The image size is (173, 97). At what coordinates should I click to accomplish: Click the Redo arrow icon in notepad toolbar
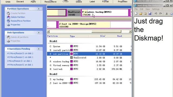[x=160, y=13]
